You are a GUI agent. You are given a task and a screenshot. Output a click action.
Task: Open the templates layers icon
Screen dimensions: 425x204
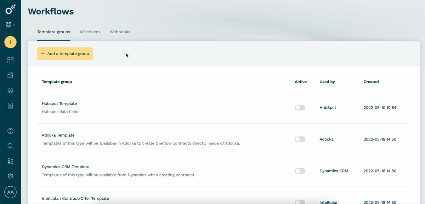pos(10,91)
